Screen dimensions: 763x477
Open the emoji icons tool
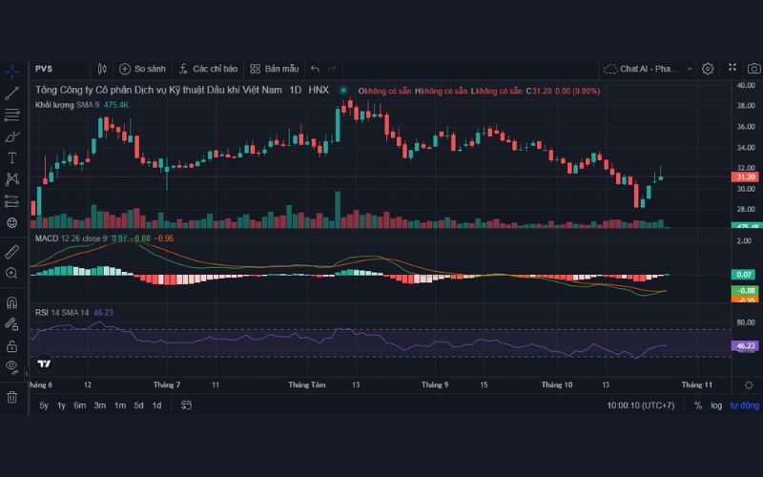(12, 222)
